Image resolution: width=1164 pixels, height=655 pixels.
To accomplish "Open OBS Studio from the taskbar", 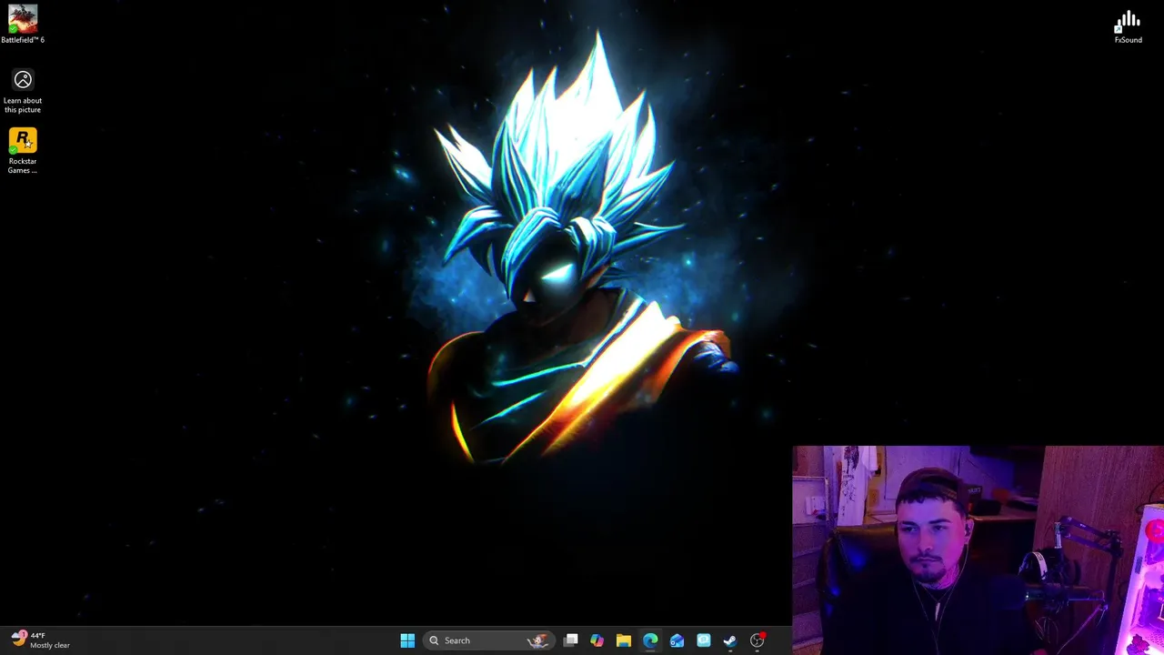I will pyautogui.click(x=757, y=640).
